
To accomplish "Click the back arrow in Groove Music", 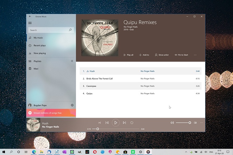I will (x=30, y=17).
